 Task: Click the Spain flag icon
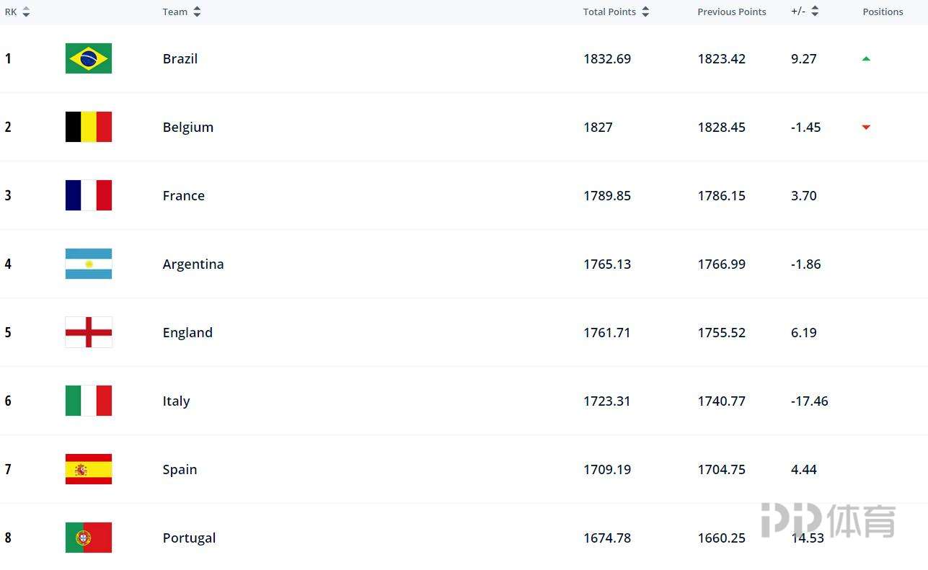88,469
